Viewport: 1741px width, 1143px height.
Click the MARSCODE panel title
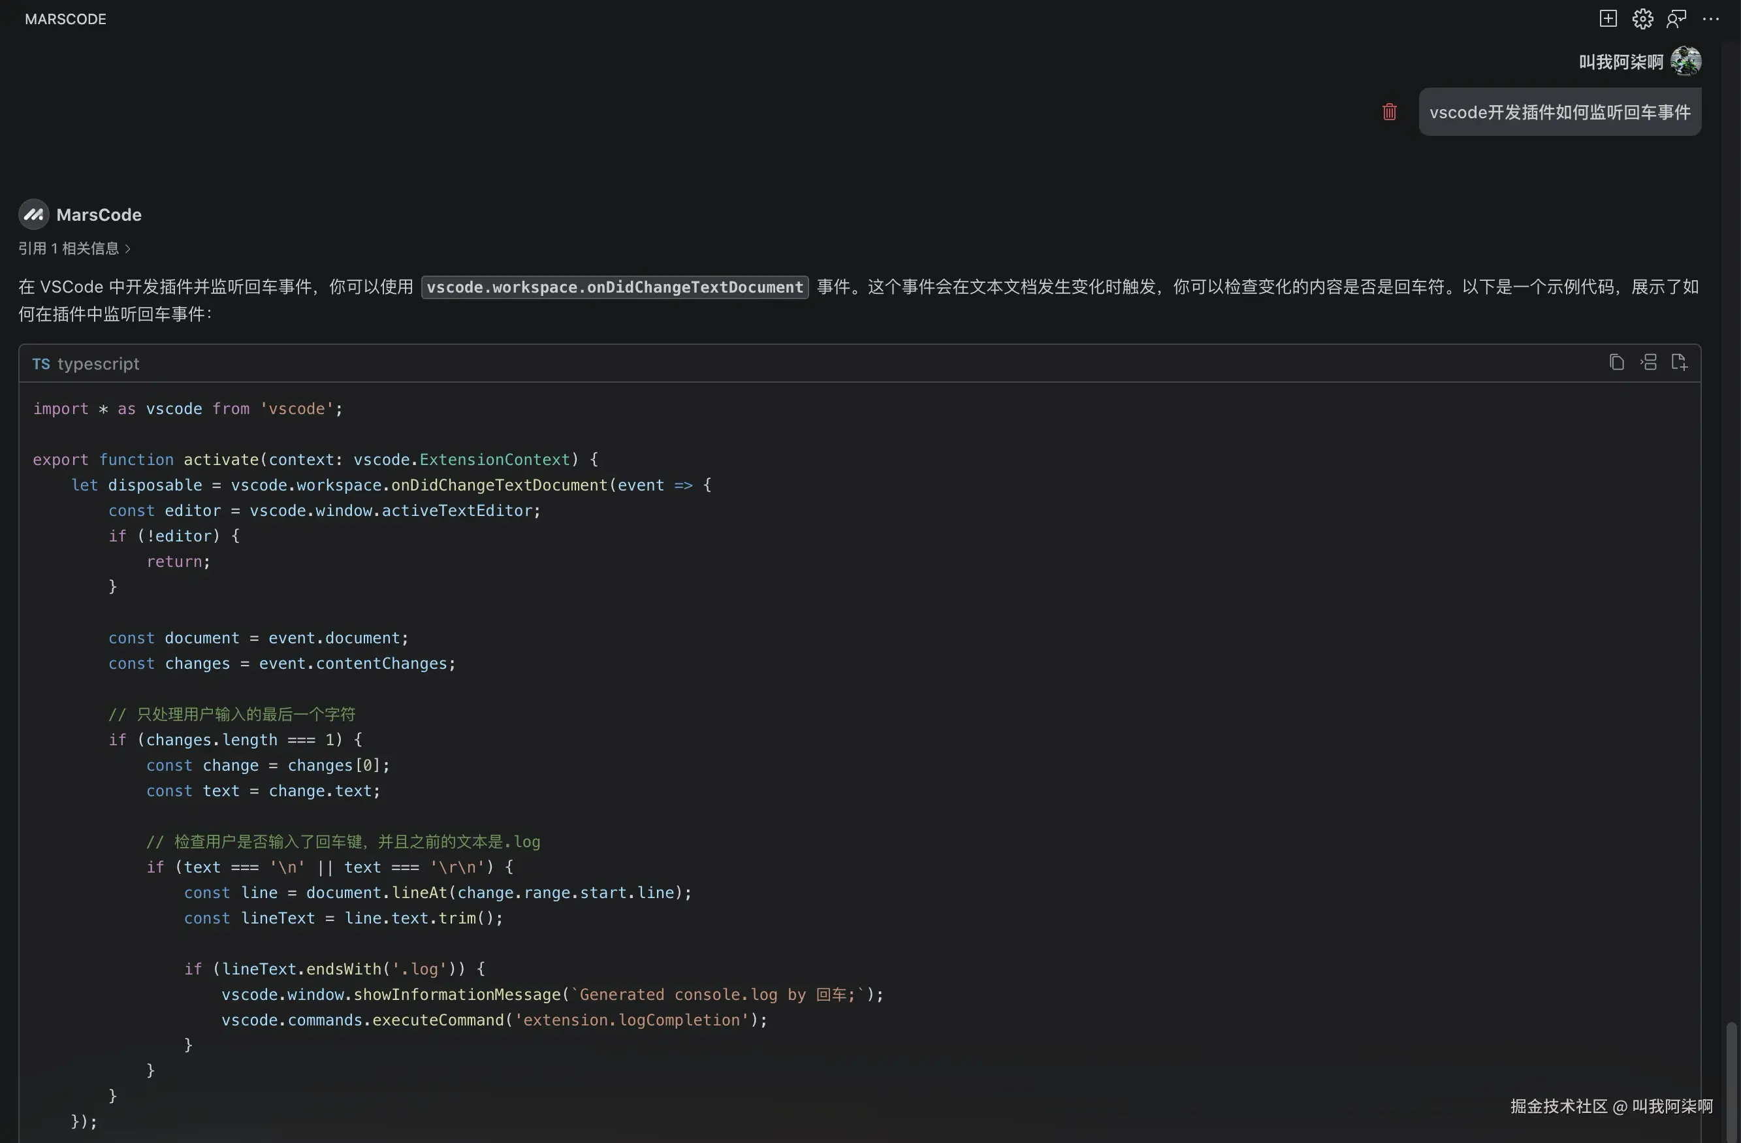(66, 19)
